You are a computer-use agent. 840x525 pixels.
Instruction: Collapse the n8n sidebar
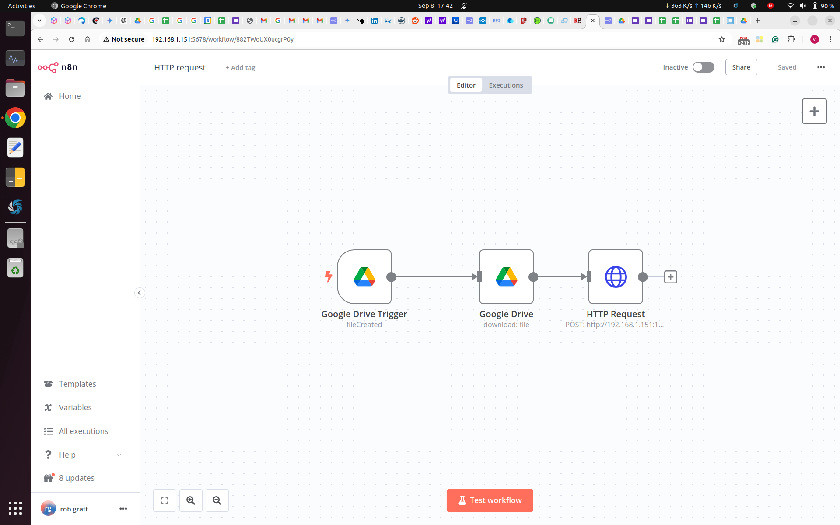coord(139,293)
